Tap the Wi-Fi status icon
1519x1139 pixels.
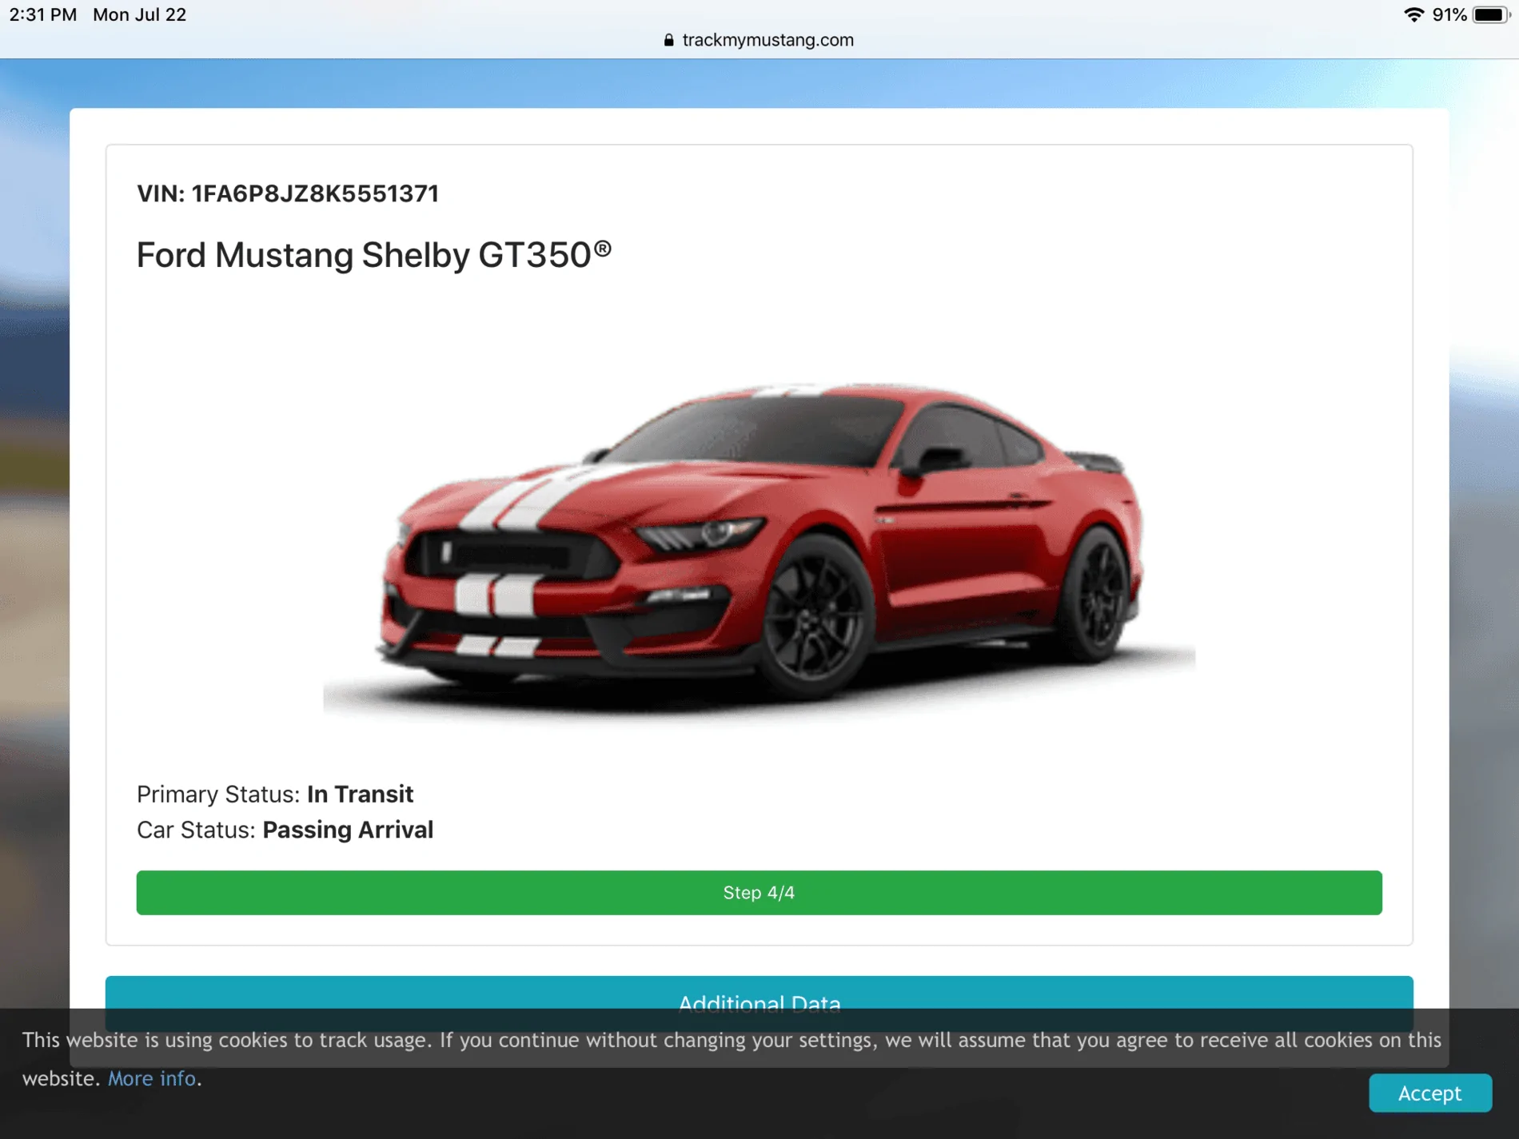pos(1413,14)
